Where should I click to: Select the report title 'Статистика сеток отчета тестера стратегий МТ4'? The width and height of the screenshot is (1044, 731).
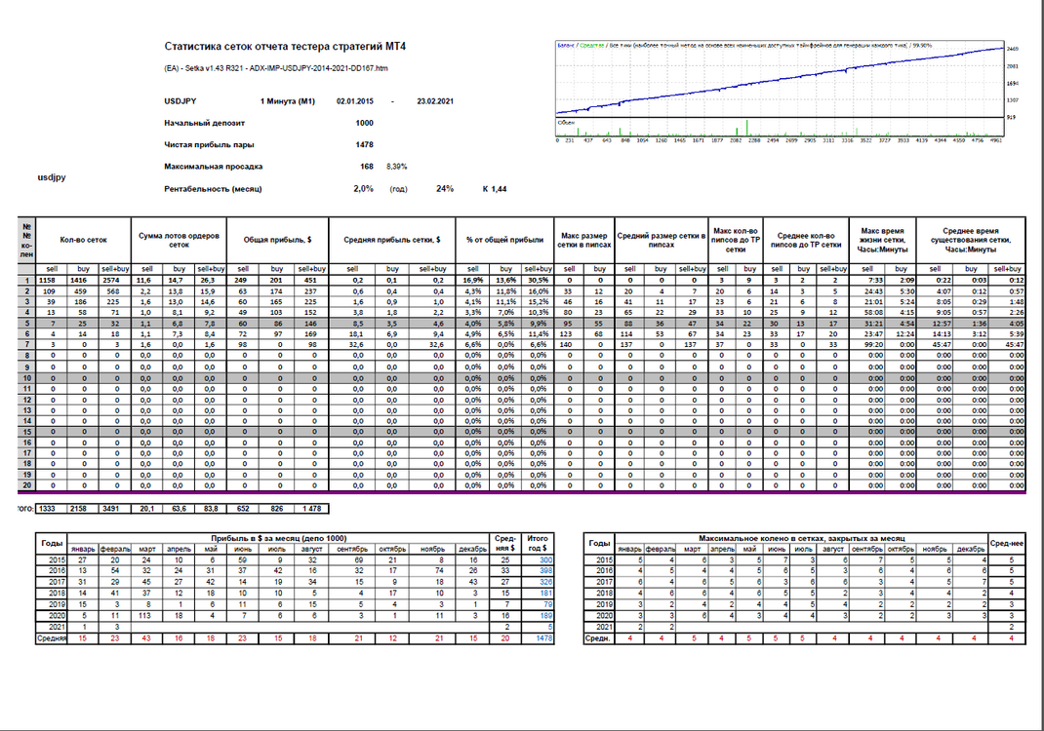[285, 47]
